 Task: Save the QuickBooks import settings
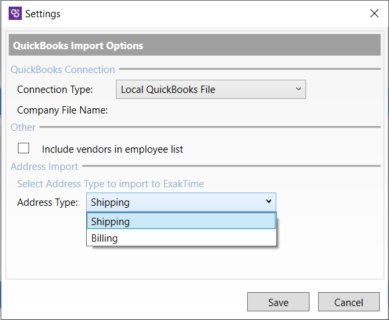278,302
